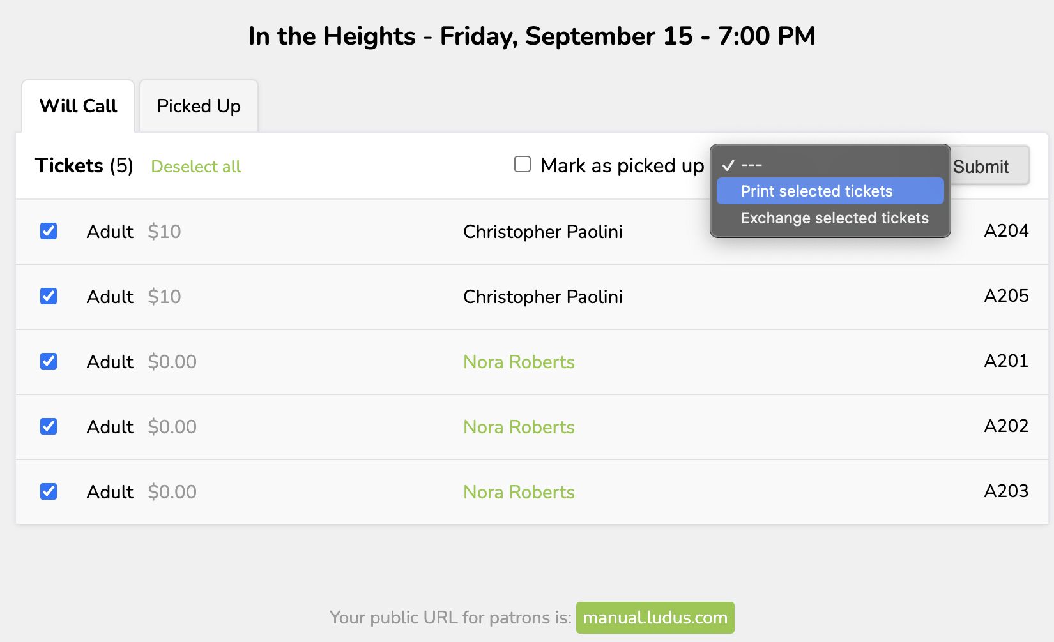Switch to the Will Call tab
The width and height of the screenshot is (1054, 642).
78,106
